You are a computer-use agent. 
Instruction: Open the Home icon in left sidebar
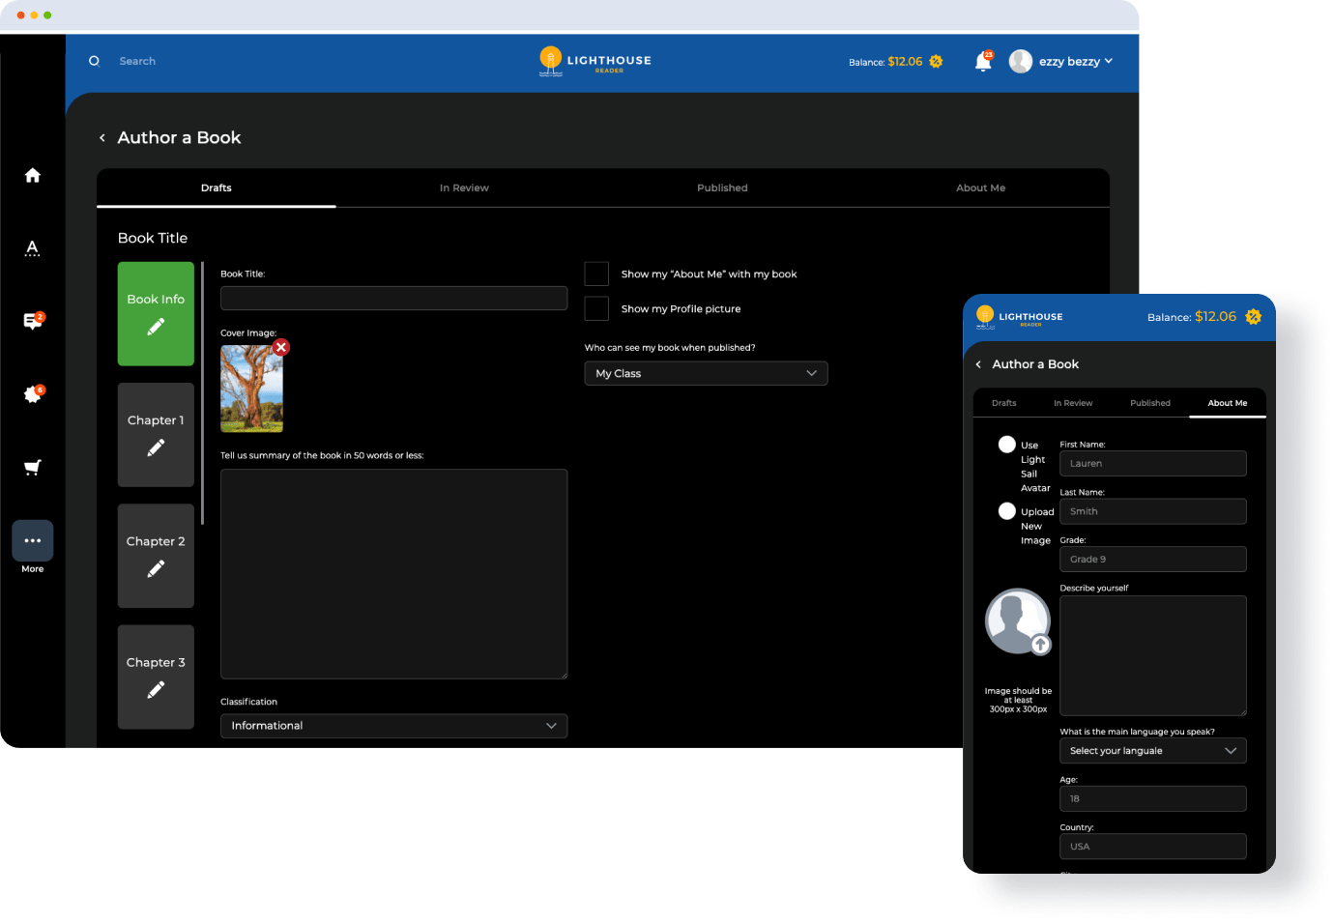tap(33, 175)
